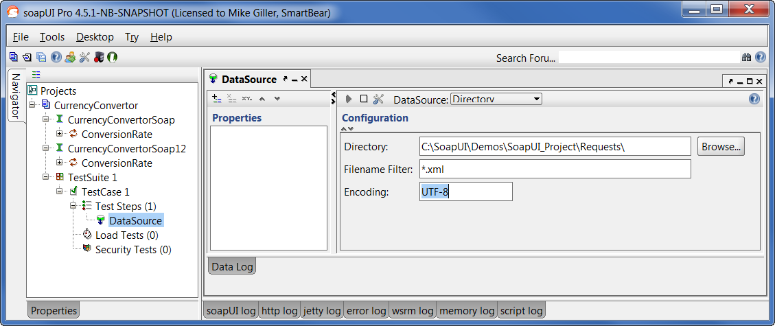
Task: Click the help icon beside forum search
Action: click(x=761, y=58)
